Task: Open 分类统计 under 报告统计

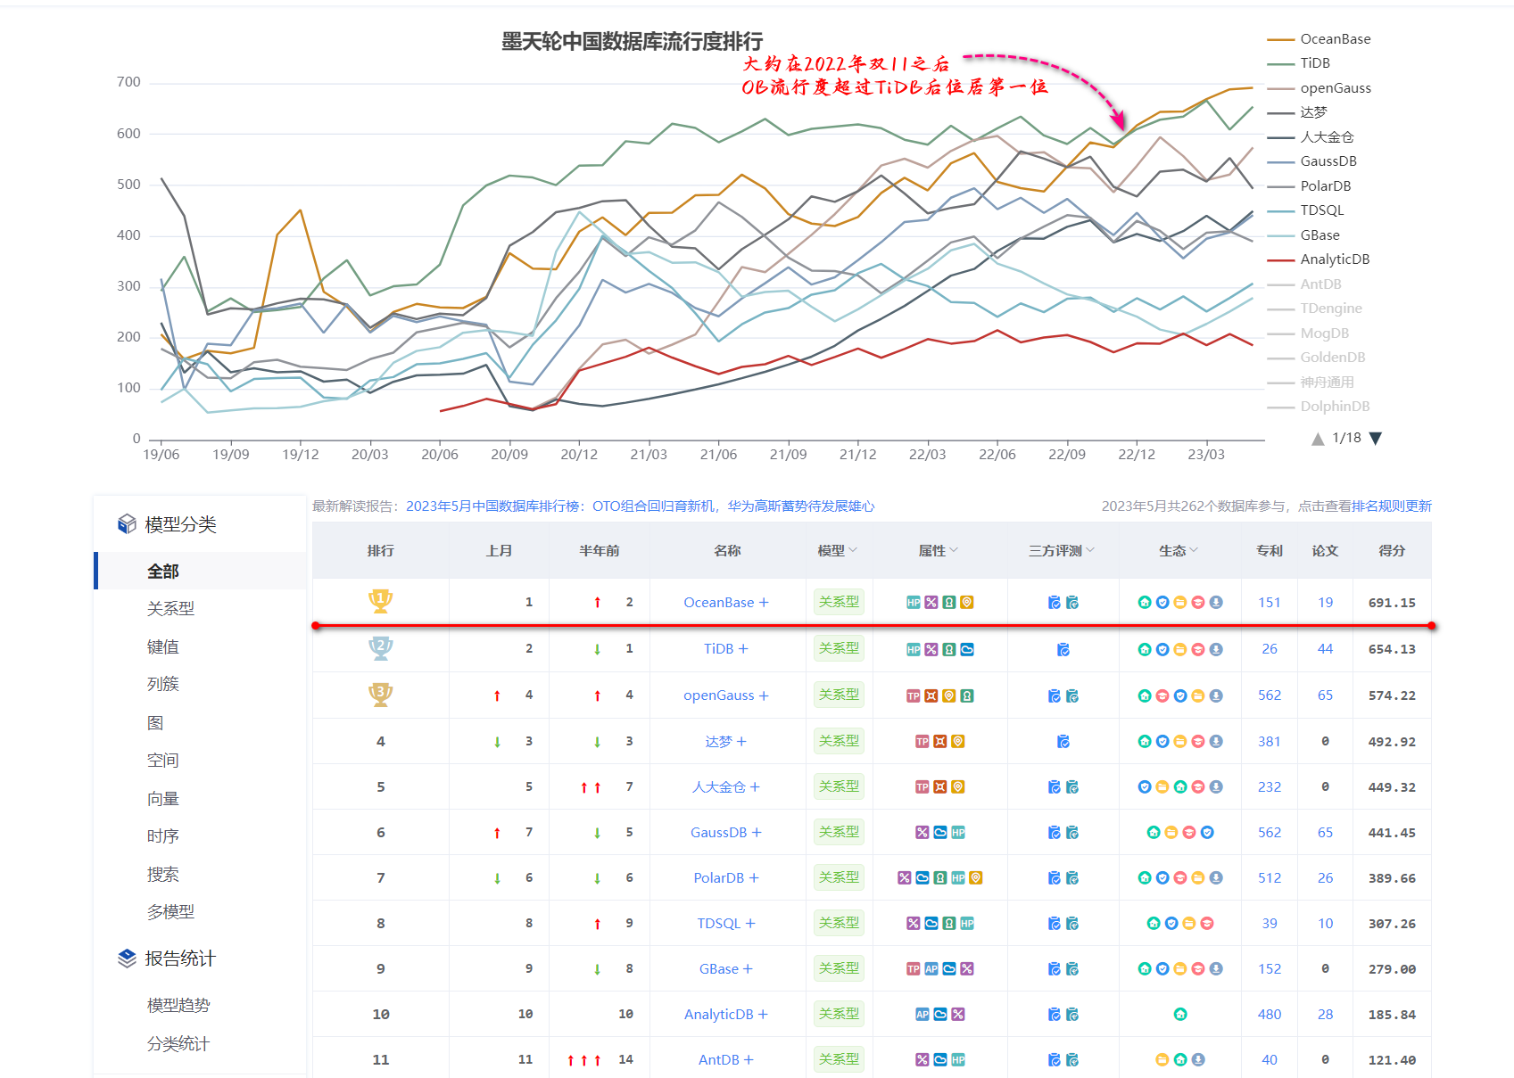Action: click(178, 1044)
